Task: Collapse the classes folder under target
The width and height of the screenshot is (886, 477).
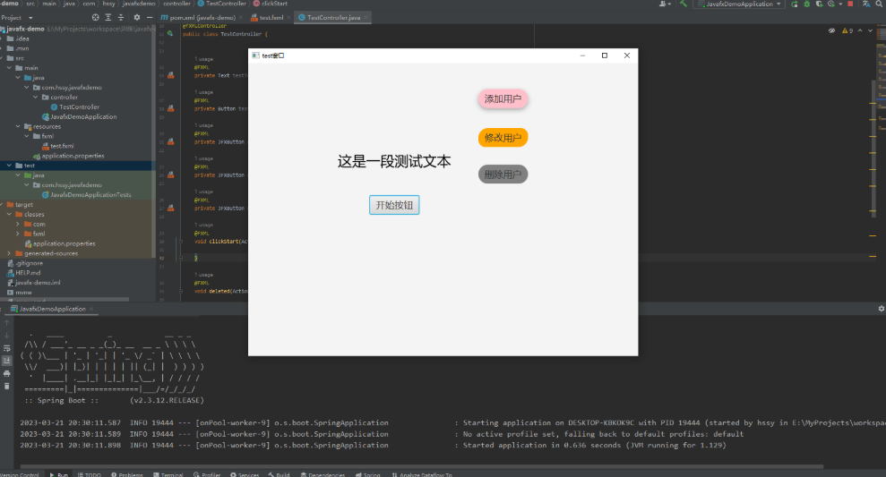Action: [9, 215]
